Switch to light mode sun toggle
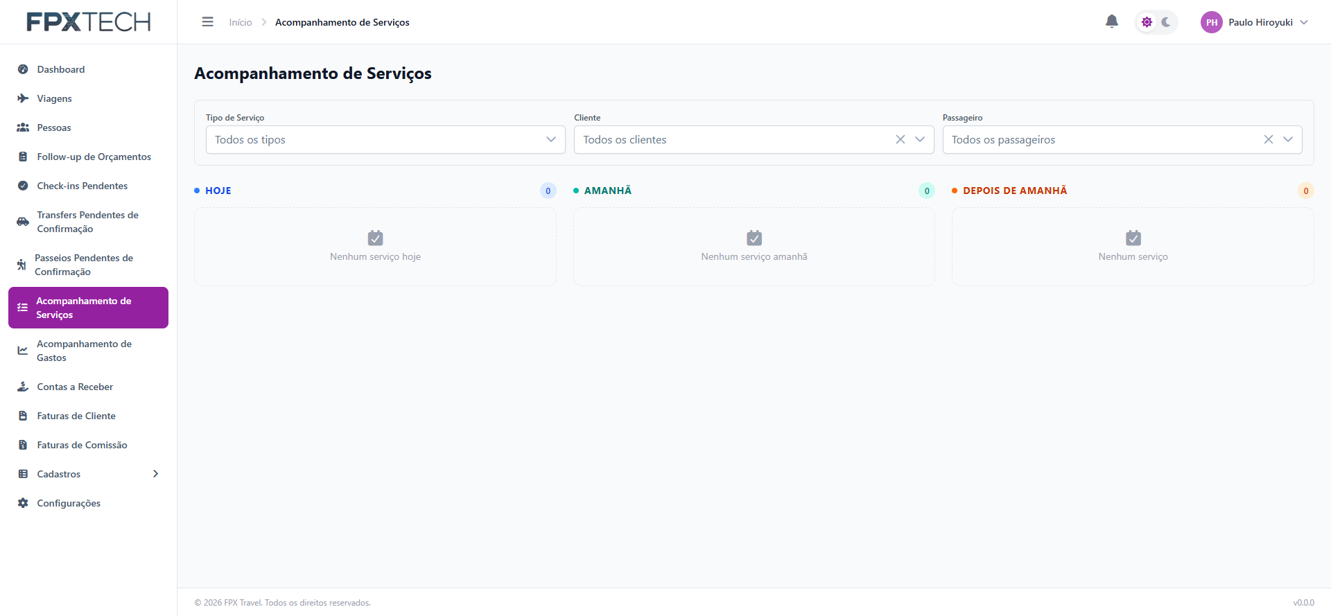This screenshot has width=1331, height=616. click(1147, 22)
